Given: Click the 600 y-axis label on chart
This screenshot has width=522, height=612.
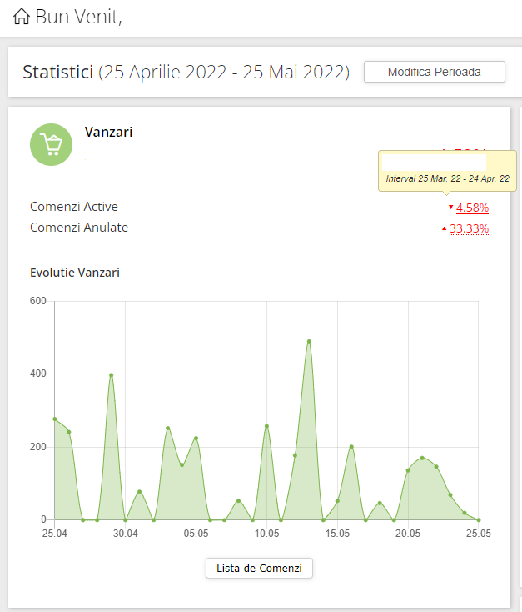Looking at the screenshot, I should click(x=37, y=301).
